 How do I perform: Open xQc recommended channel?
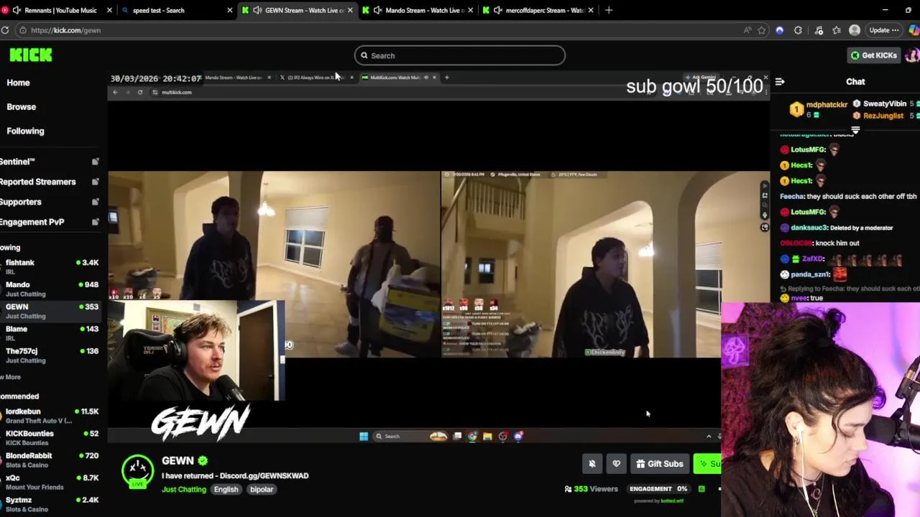pyautogui.click(x=50, y=483)
